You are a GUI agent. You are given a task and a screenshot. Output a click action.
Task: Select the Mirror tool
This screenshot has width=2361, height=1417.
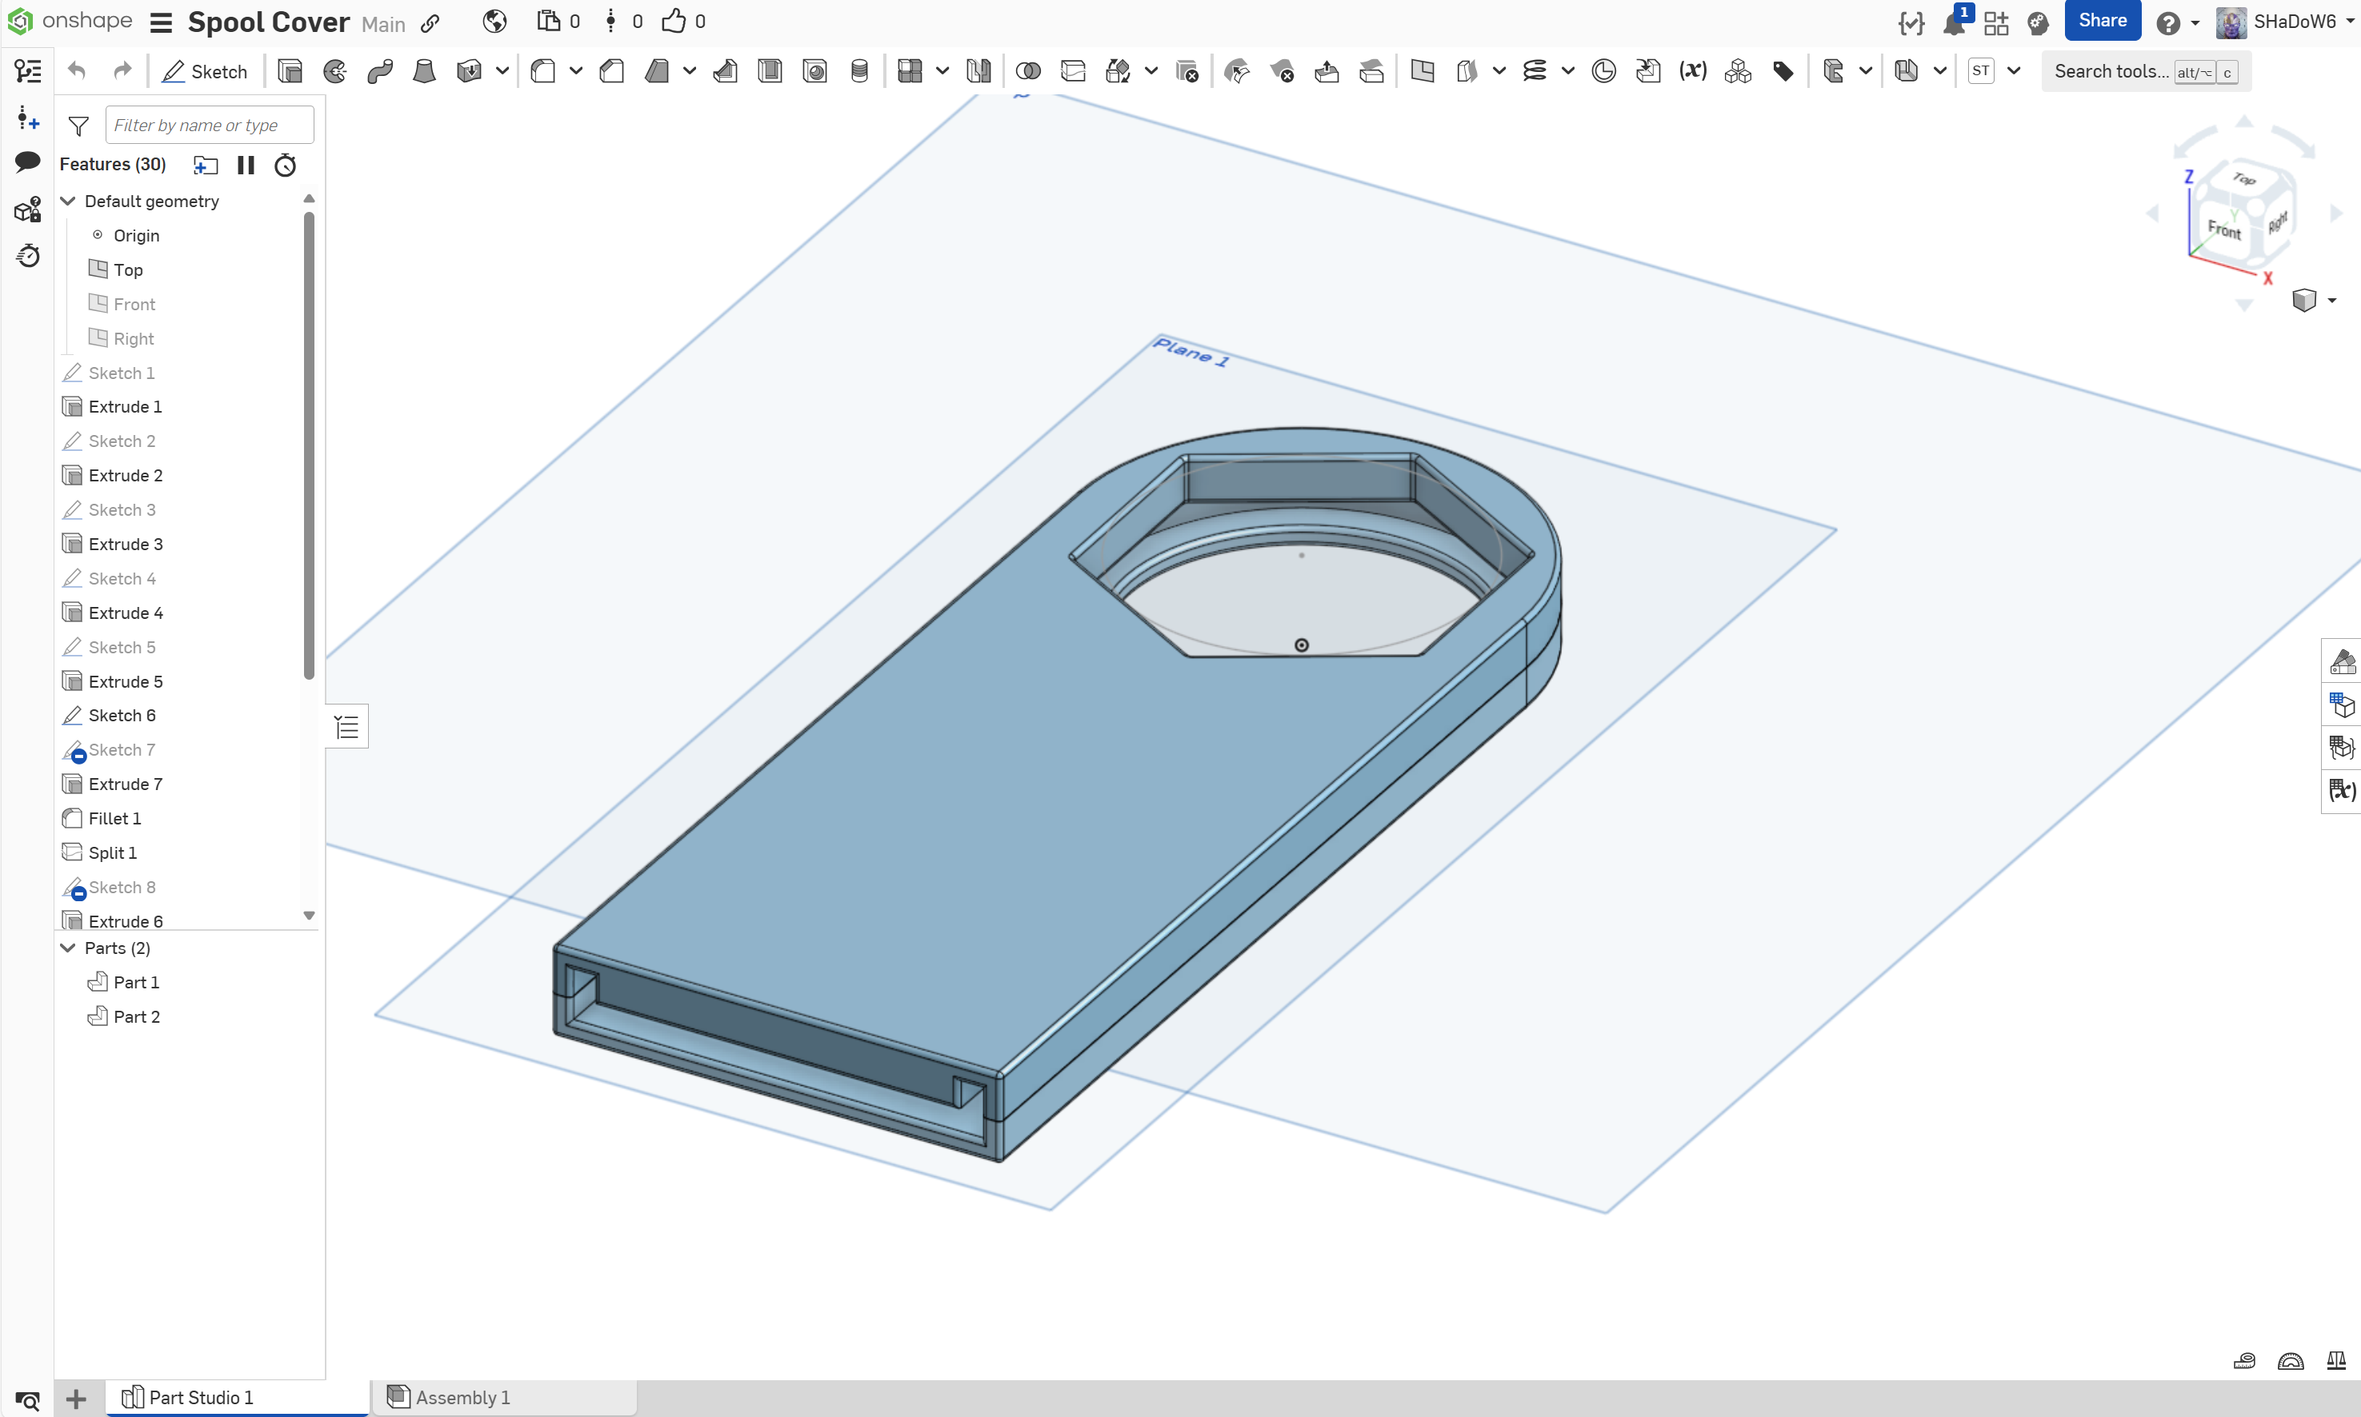pyautogui.click(x=978, y=72)
